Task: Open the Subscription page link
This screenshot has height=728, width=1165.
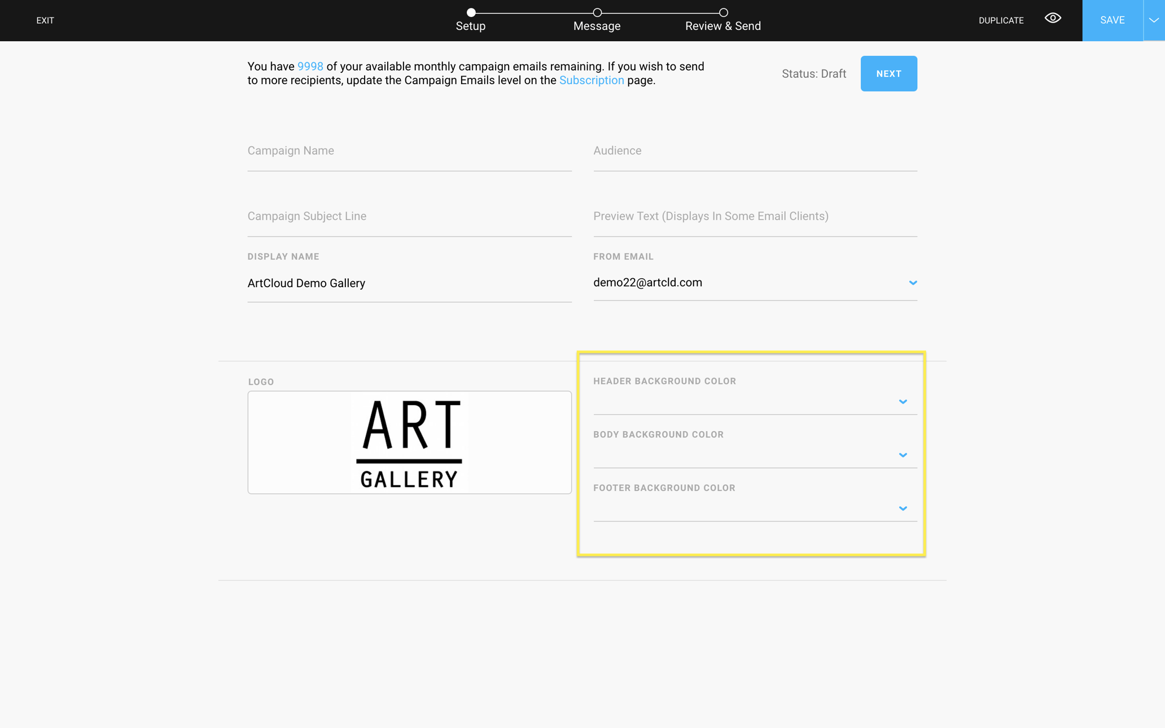Action: [592, 80]
